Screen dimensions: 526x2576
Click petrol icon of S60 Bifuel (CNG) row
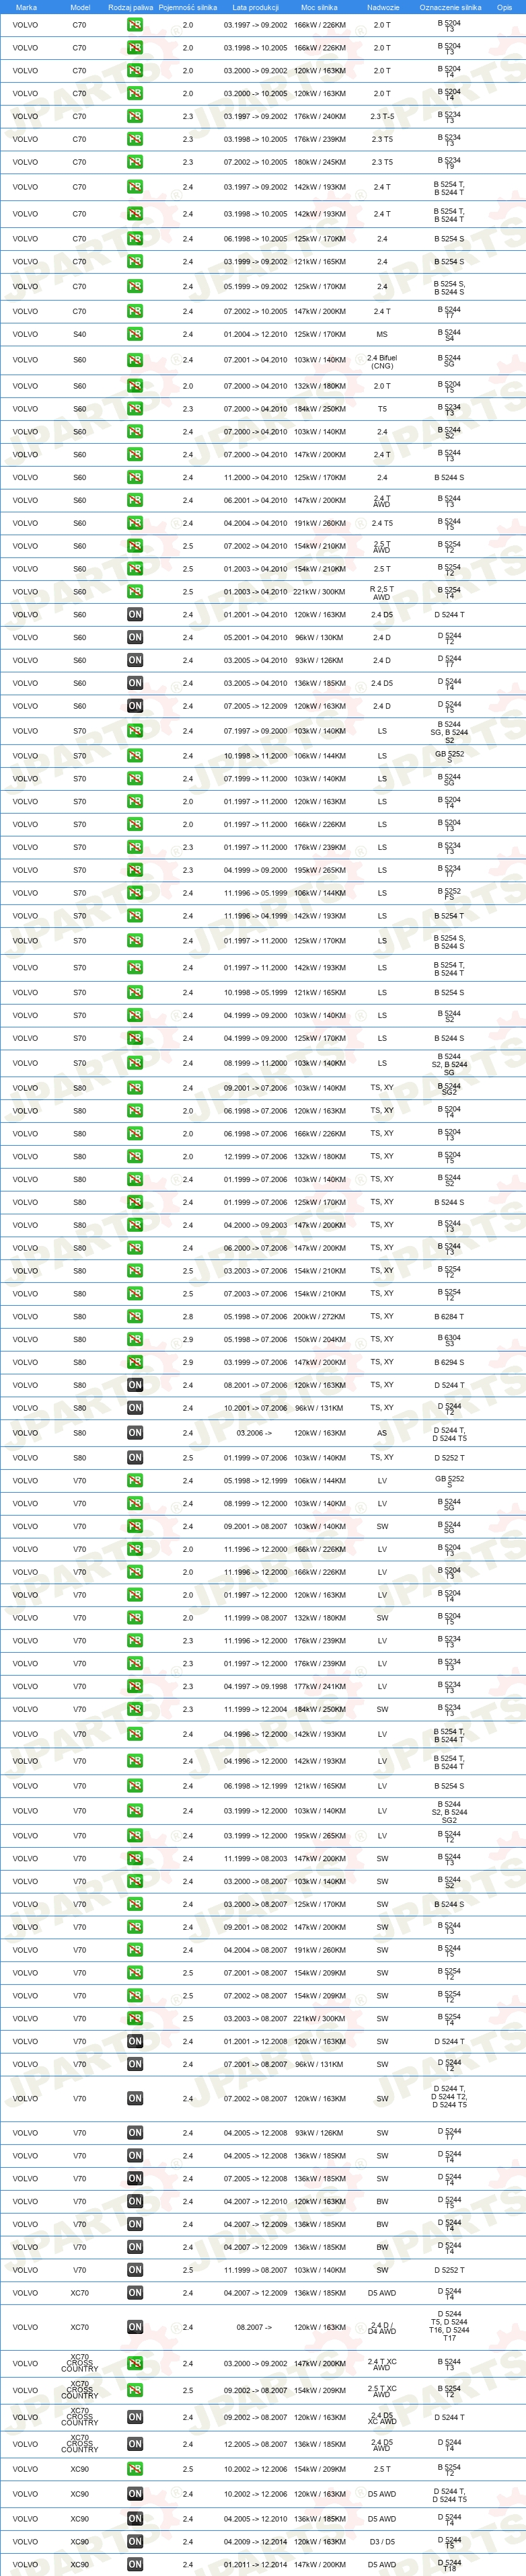[135, 360]
